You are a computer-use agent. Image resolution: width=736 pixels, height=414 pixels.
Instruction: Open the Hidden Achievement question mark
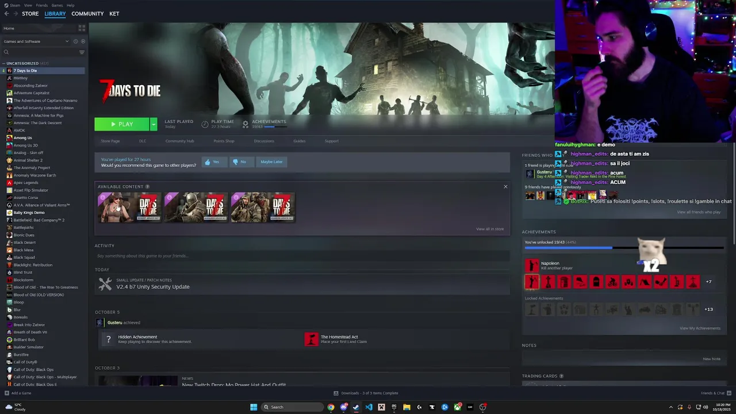(108, 339)
